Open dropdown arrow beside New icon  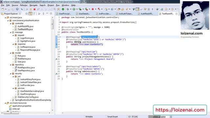[6, 9]
